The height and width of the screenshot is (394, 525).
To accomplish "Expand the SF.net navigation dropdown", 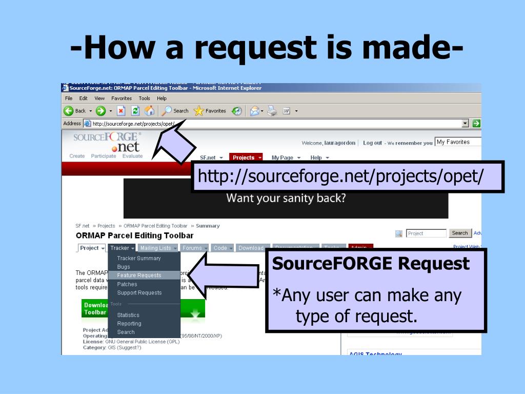I will [221, 158].
